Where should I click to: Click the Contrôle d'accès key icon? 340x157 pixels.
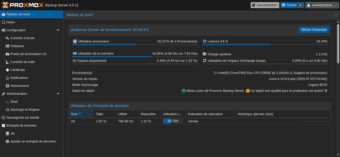coord(7,38)
